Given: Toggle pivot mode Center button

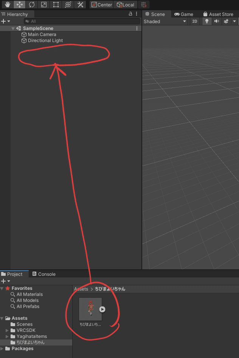Looking at the screenshot, I should 102,5.
